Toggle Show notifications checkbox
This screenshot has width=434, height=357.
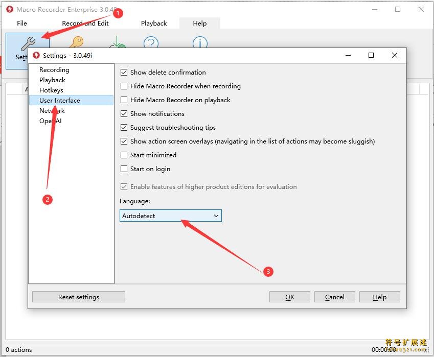coord(124,114)
